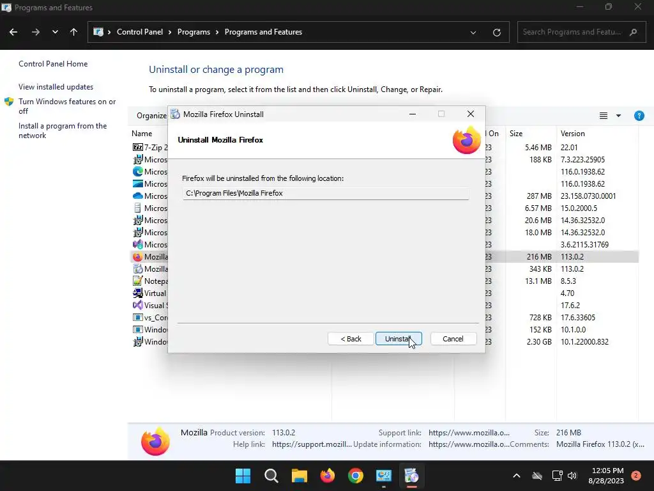Open Firefox from the taskbar

coord(328,476)
